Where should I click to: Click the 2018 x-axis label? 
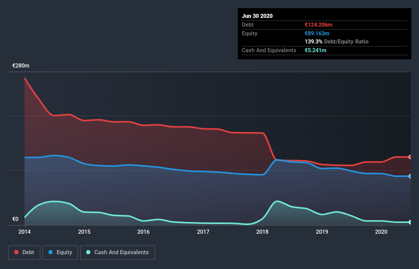pos(262,232)
